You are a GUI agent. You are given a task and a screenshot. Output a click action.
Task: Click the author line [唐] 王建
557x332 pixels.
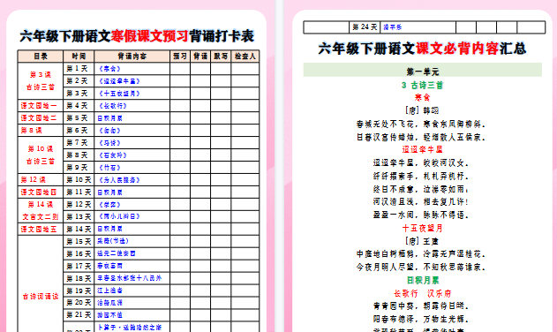(x=422, y=241)
